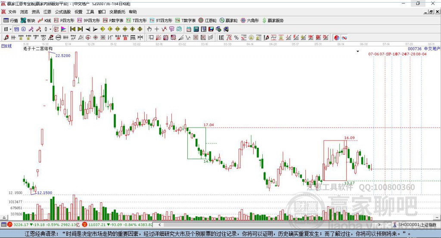Open the 帮助 menu

click(133, 12)
